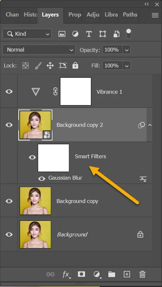The width and height of the screenshot is (162, 287).
Task: Lock transparent pixels icon
Action: click(x=25, y=65)
